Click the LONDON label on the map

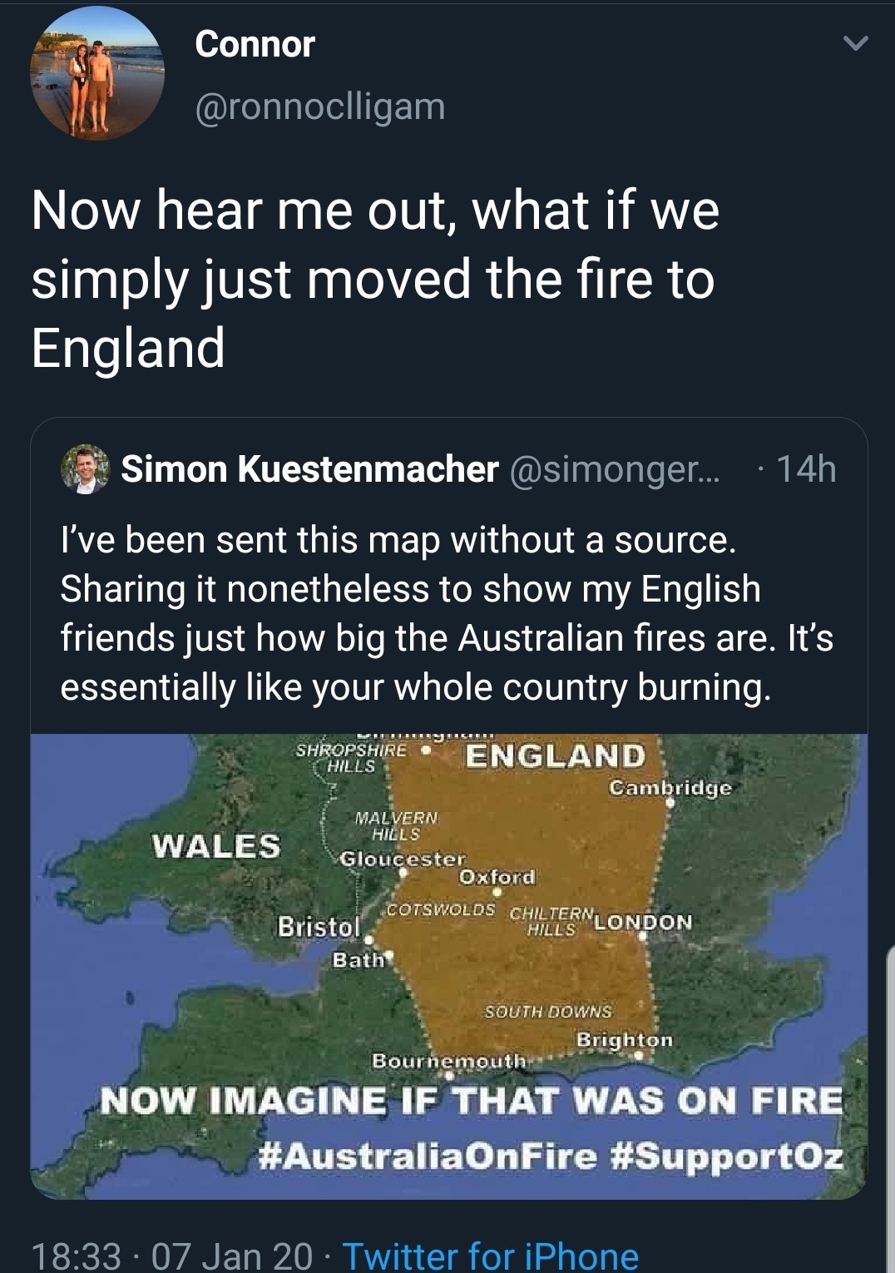pos(644,922)
